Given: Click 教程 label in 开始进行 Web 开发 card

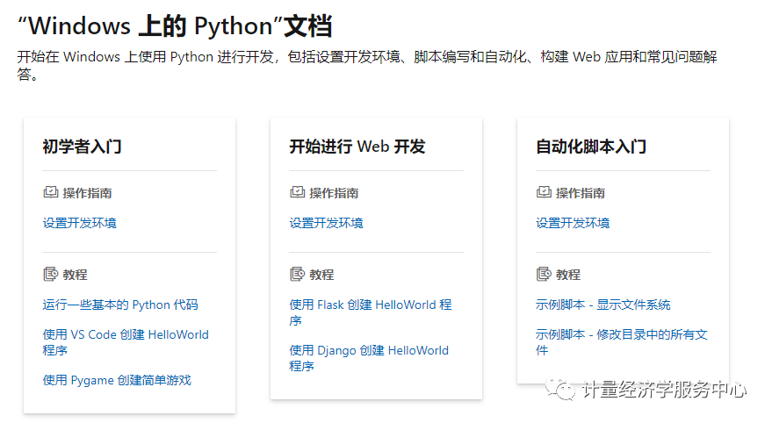Looking at the screenshot, I should (322, 275).
